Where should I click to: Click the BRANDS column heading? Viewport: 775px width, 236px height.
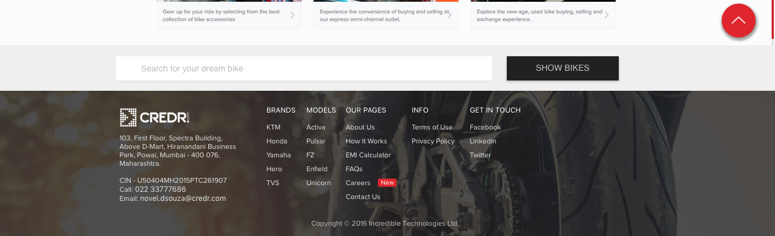tap(281, 110)
